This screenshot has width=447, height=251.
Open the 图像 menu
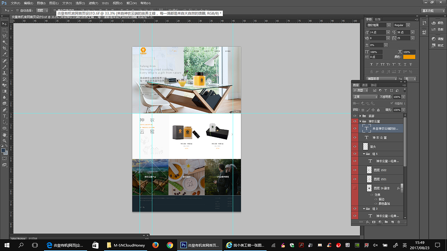41,3
